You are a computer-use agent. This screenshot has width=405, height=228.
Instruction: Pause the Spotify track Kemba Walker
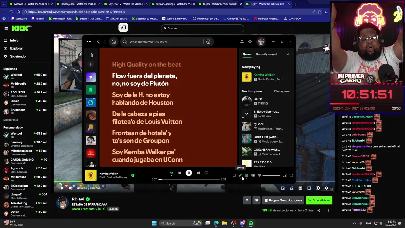click(189, 173)
